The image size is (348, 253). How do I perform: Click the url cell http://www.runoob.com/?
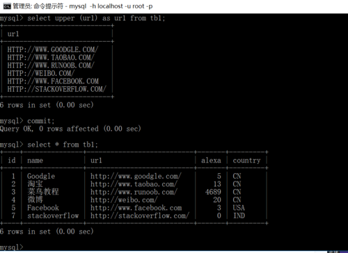(x=134, y=192)
